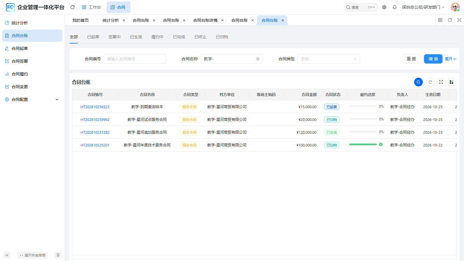Open 合同签署 sidebar item
Viewport: 464px width, 261px height.
coord(32,61)
